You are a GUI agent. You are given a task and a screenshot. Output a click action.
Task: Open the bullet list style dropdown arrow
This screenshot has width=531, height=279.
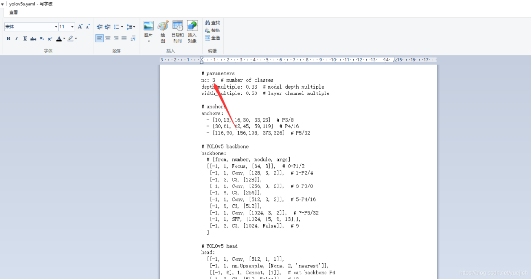pos(122,27)
